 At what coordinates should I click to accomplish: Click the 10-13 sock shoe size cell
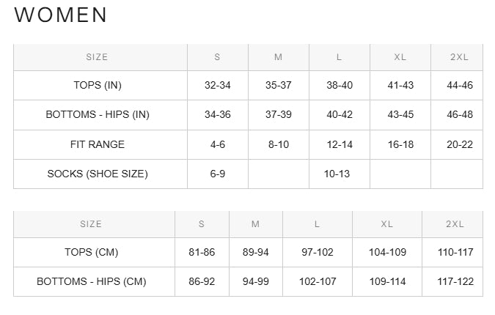tap(337, 174)
